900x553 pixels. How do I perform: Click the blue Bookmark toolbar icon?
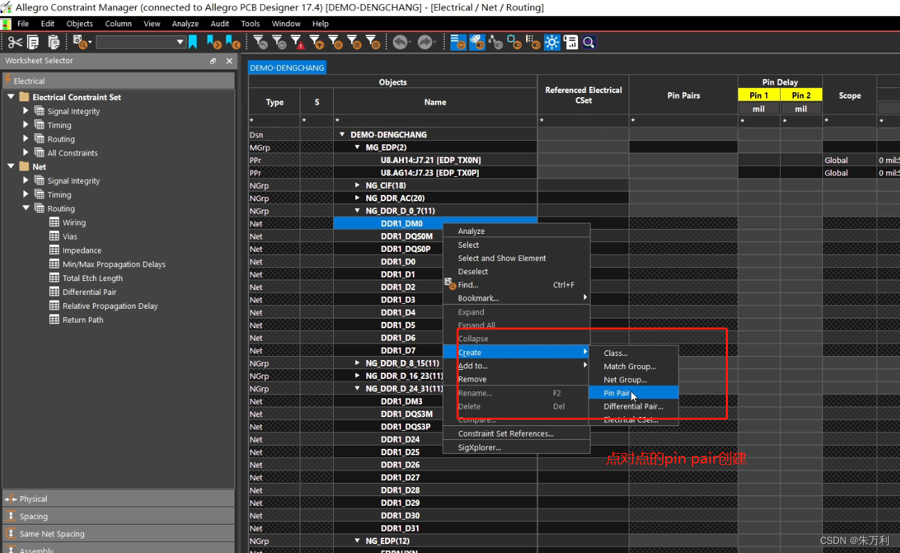click(193, 42)
